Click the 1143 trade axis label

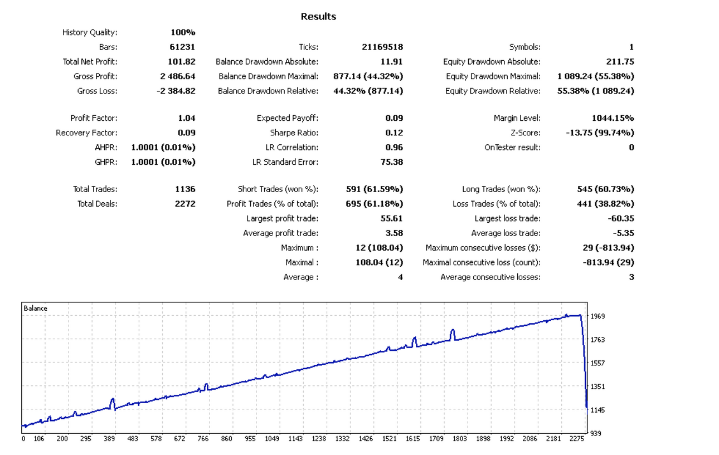[295, 439]
